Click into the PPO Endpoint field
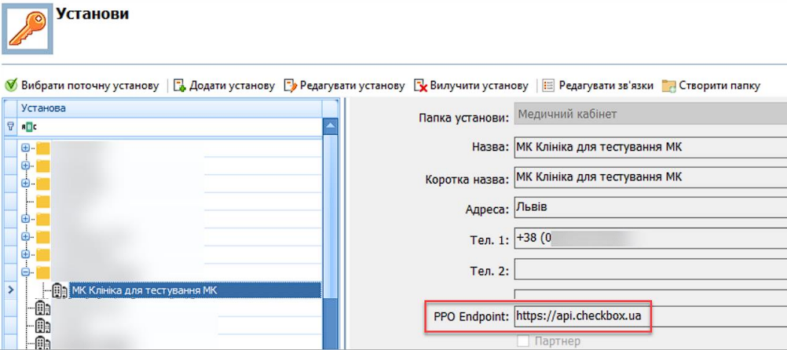The height and width of the screenshot is (350, 787). click(581, 316)
